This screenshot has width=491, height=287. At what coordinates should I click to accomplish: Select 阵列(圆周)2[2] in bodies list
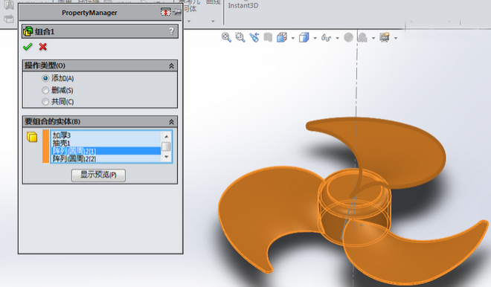106,158
